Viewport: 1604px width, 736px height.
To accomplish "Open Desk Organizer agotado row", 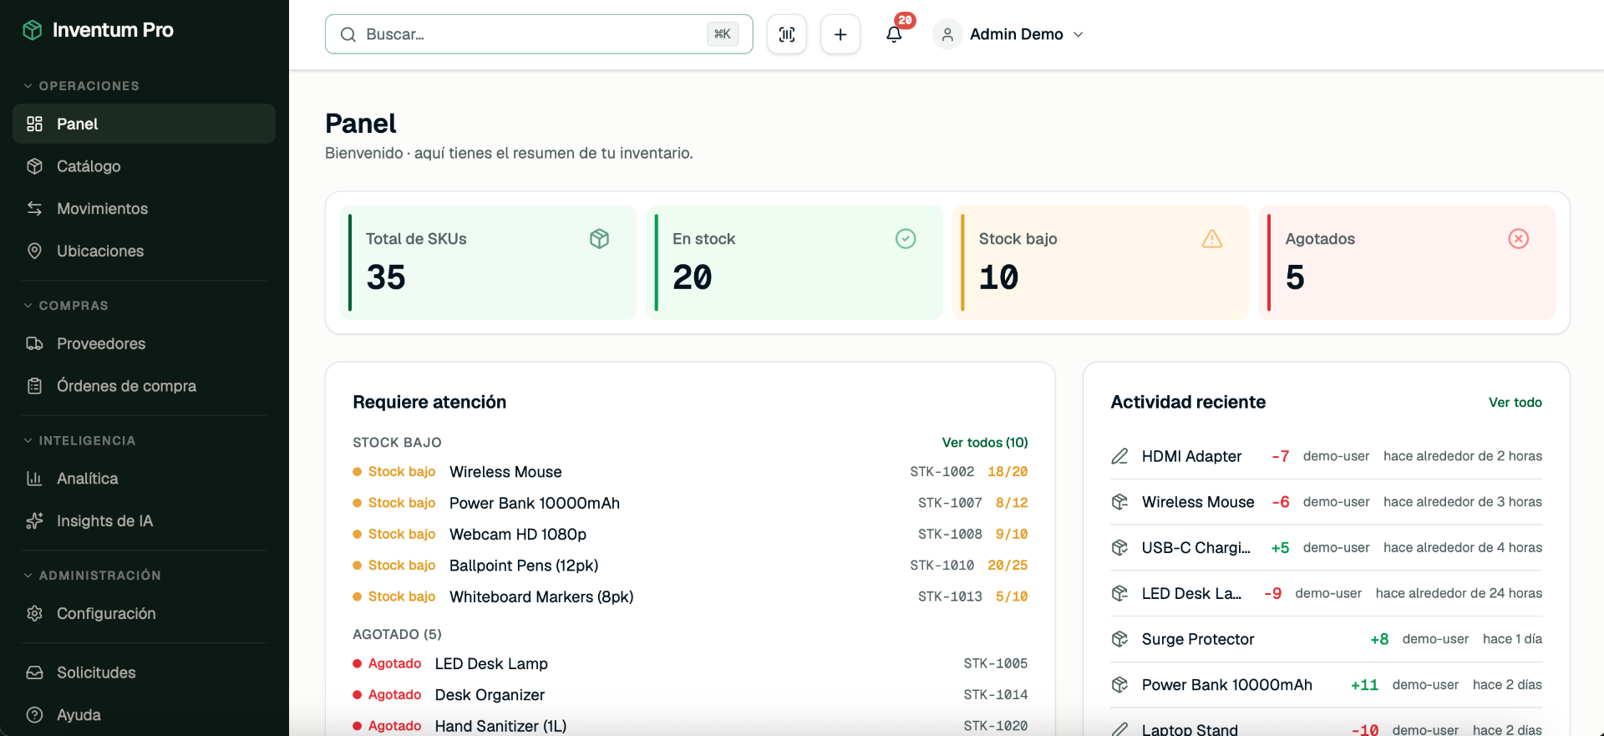I will [690, 695].
